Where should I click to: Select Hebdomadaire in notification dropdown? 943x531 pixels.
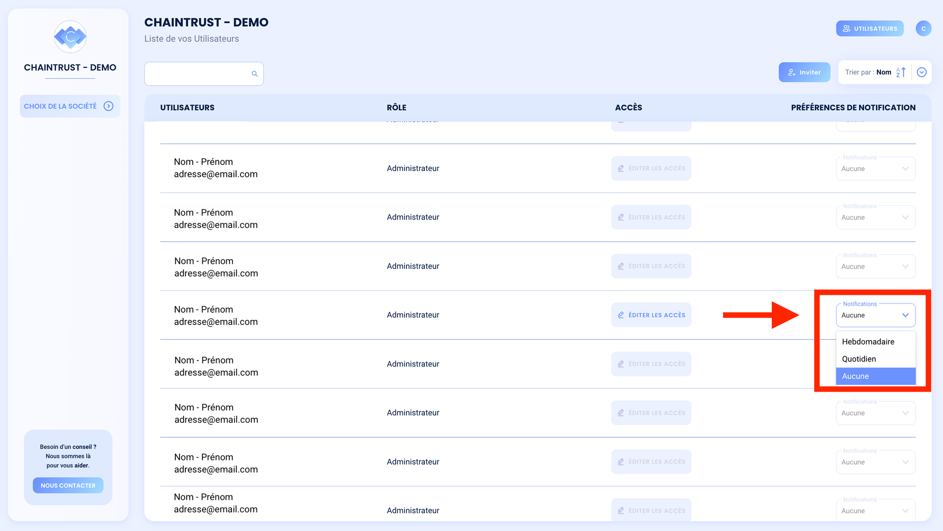876,342
